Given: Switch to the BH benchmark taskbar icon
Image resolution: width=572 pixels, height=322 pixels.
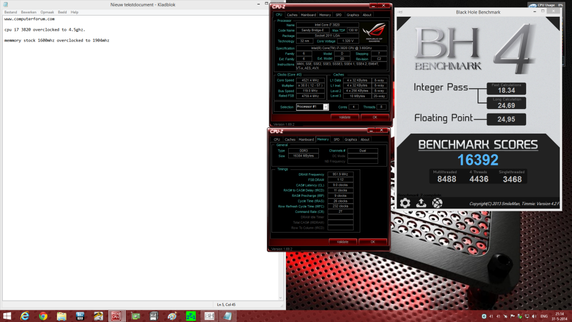Looking at the screenshot, I should (209, 316).
